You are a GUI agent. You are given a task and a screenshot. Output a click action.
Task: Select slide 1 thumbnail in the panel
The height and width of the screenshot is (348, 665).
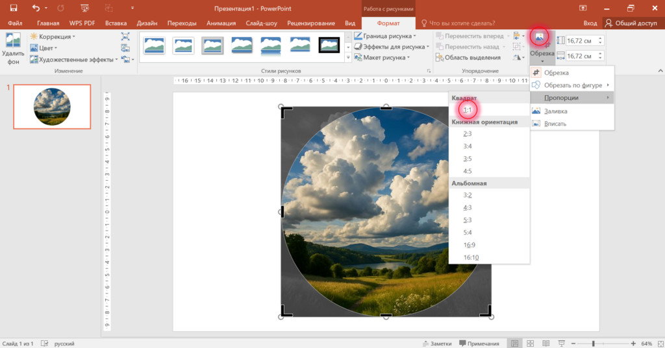point(52,107)
